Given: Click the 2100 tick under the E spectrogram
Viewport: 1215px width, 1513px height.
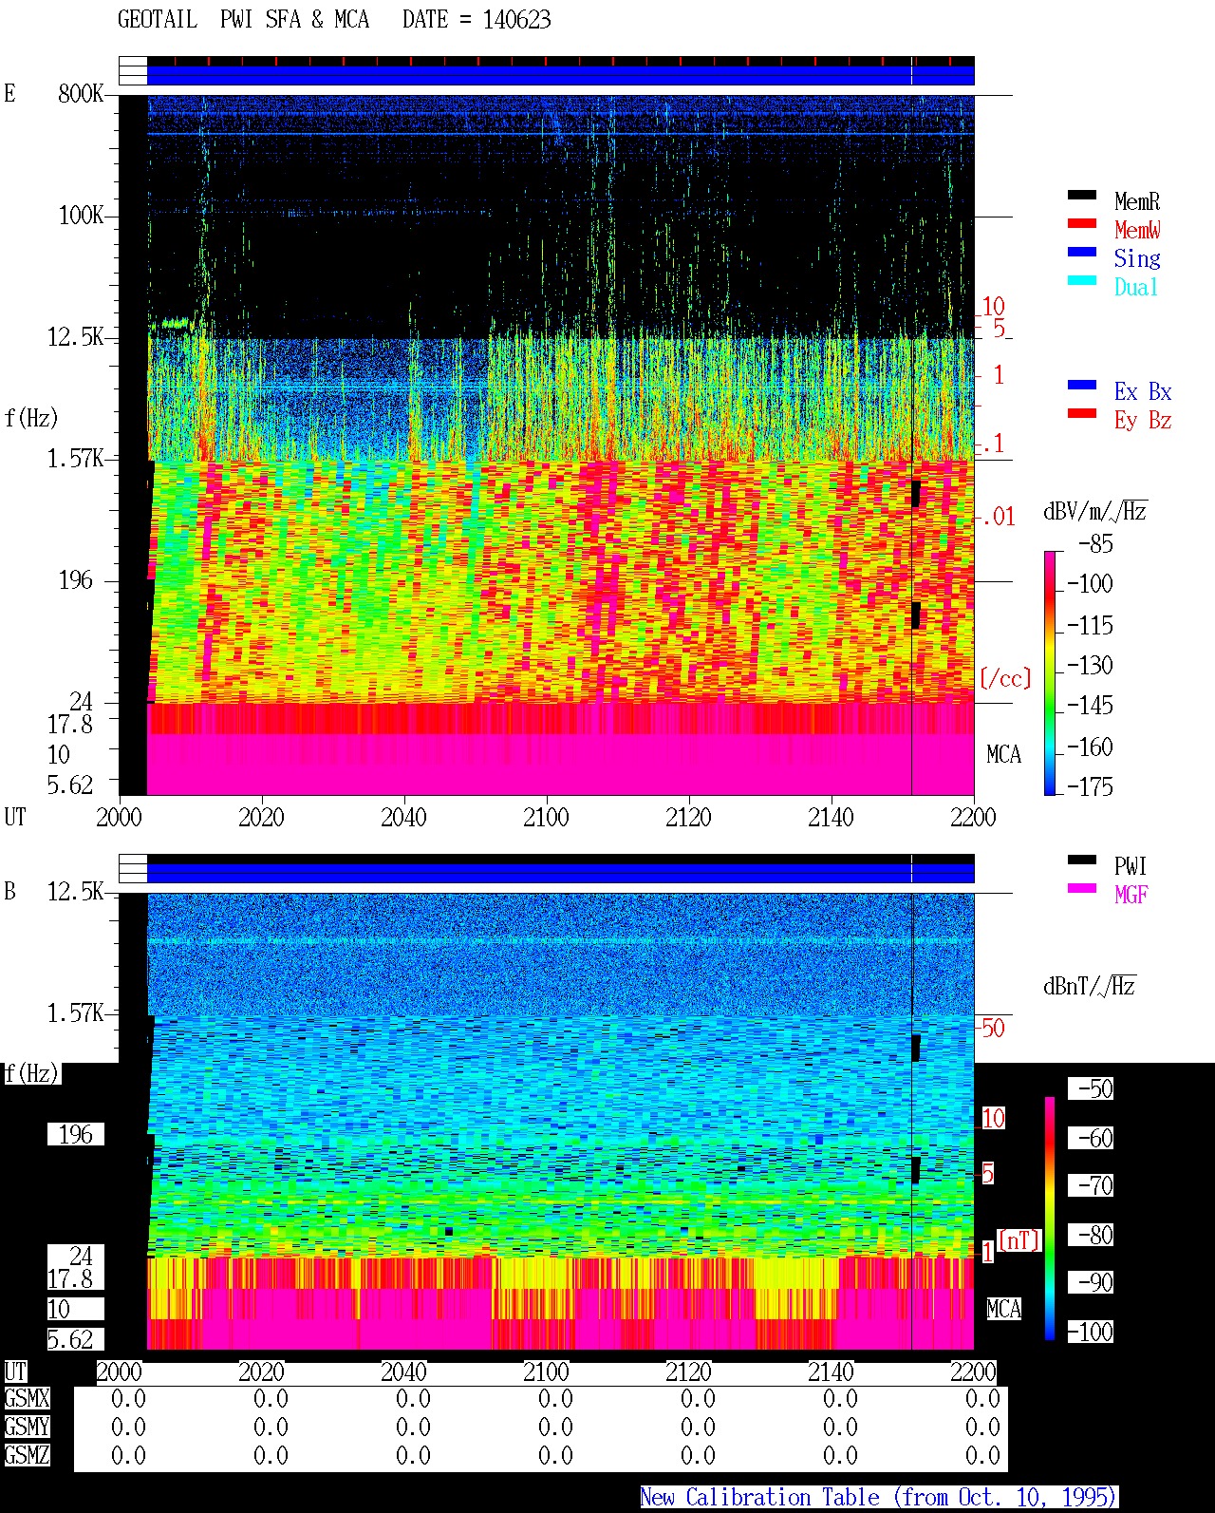Looking at the screenshot, I should (x=546, y=817).
